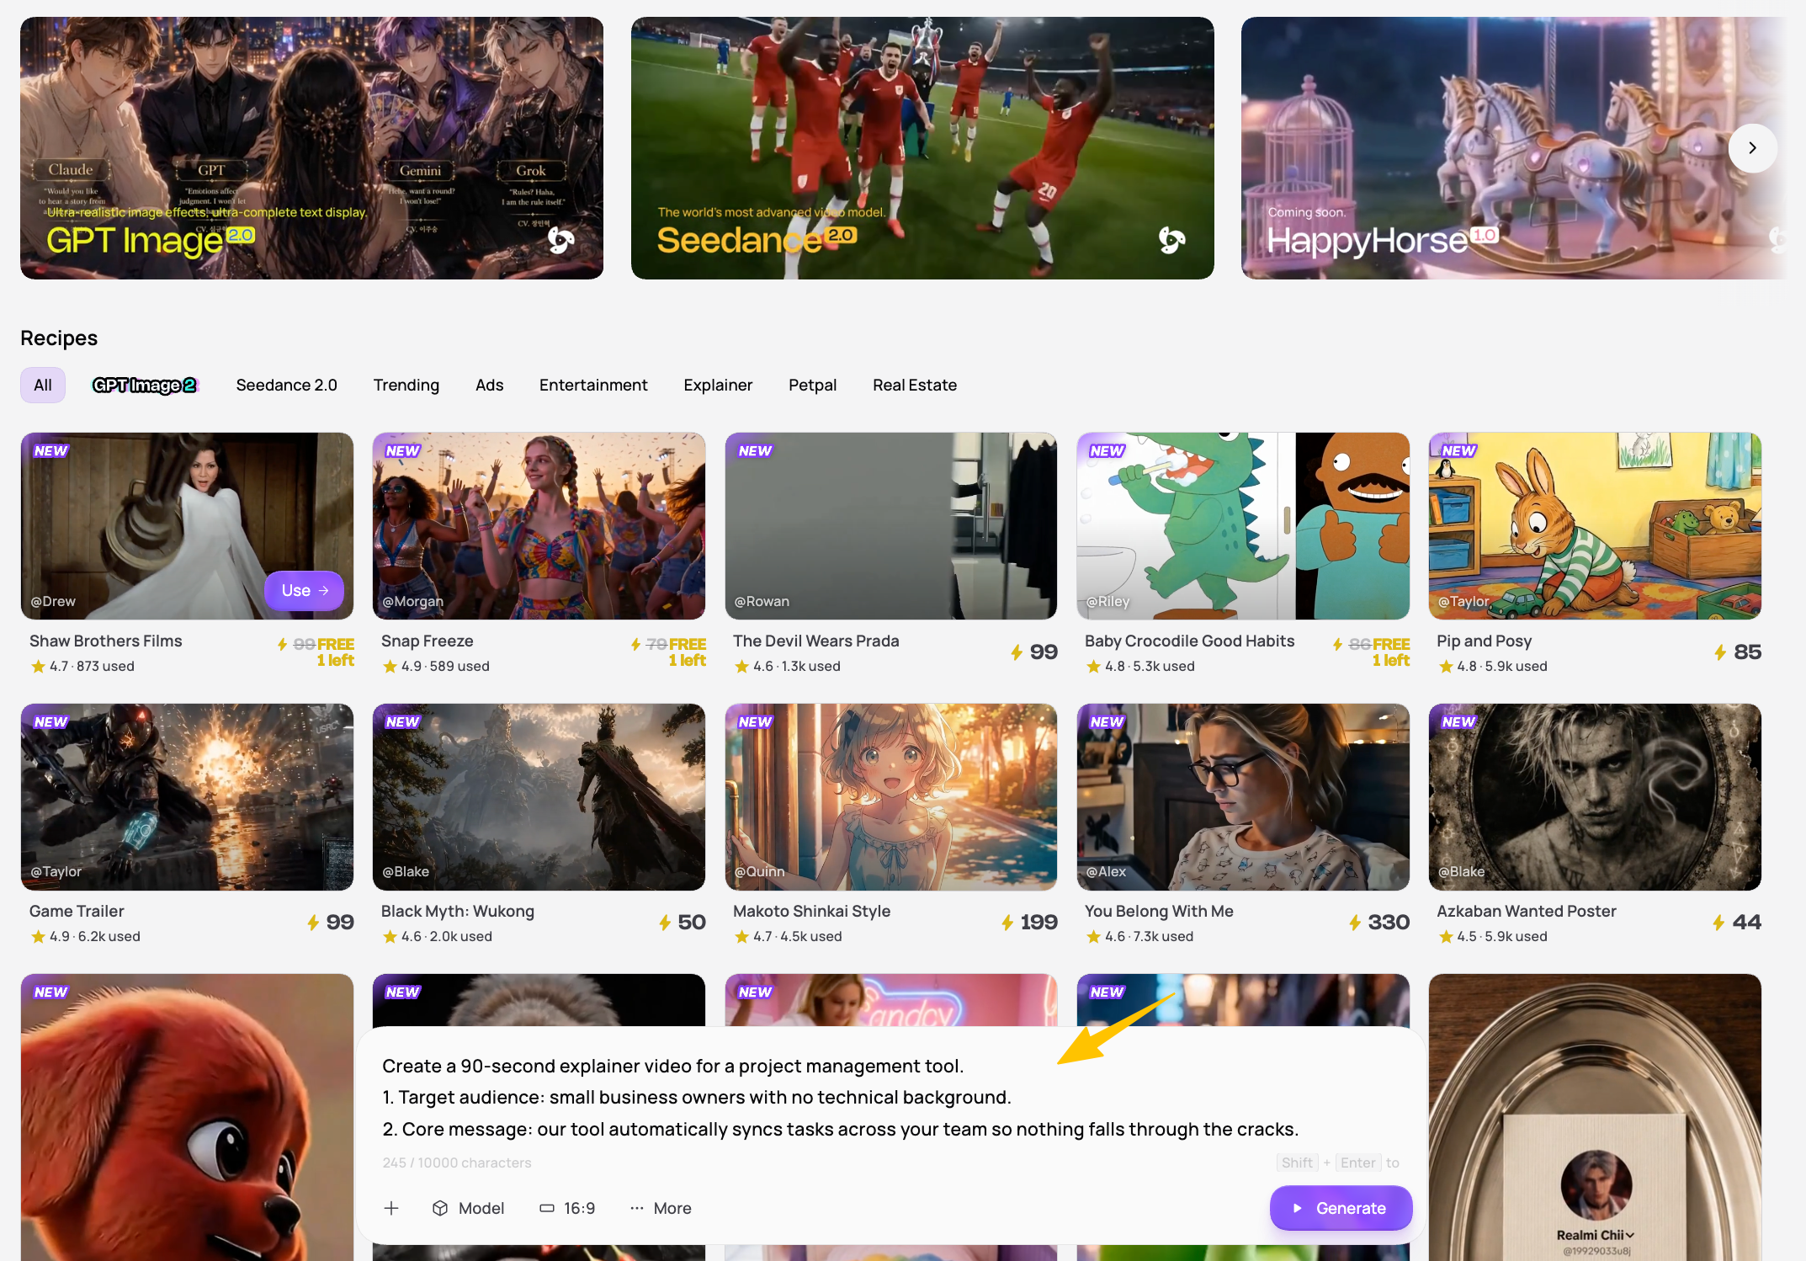Select the GPT Image 2 tab
Viewport: 1806px width, 1261px height.
(144, 386)
